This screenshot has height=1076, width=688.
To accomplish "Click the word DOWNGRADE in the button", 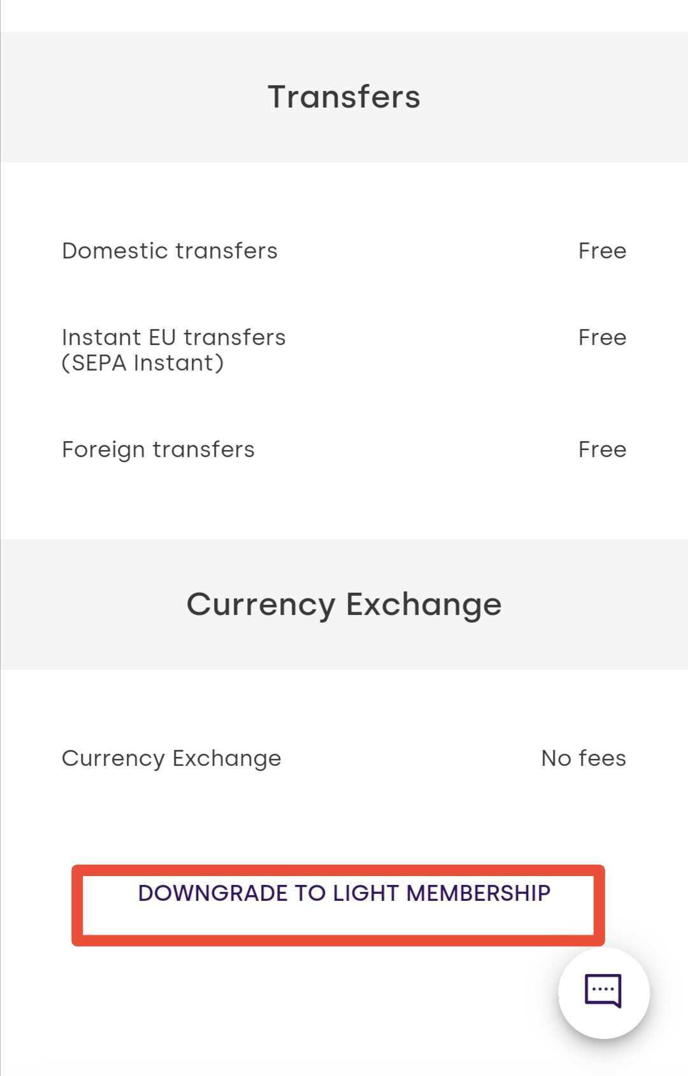I will pos(213,893).
